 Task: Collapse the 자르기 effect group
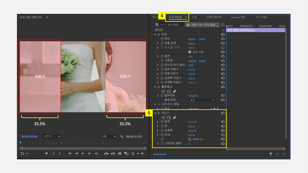click(155, 113)
